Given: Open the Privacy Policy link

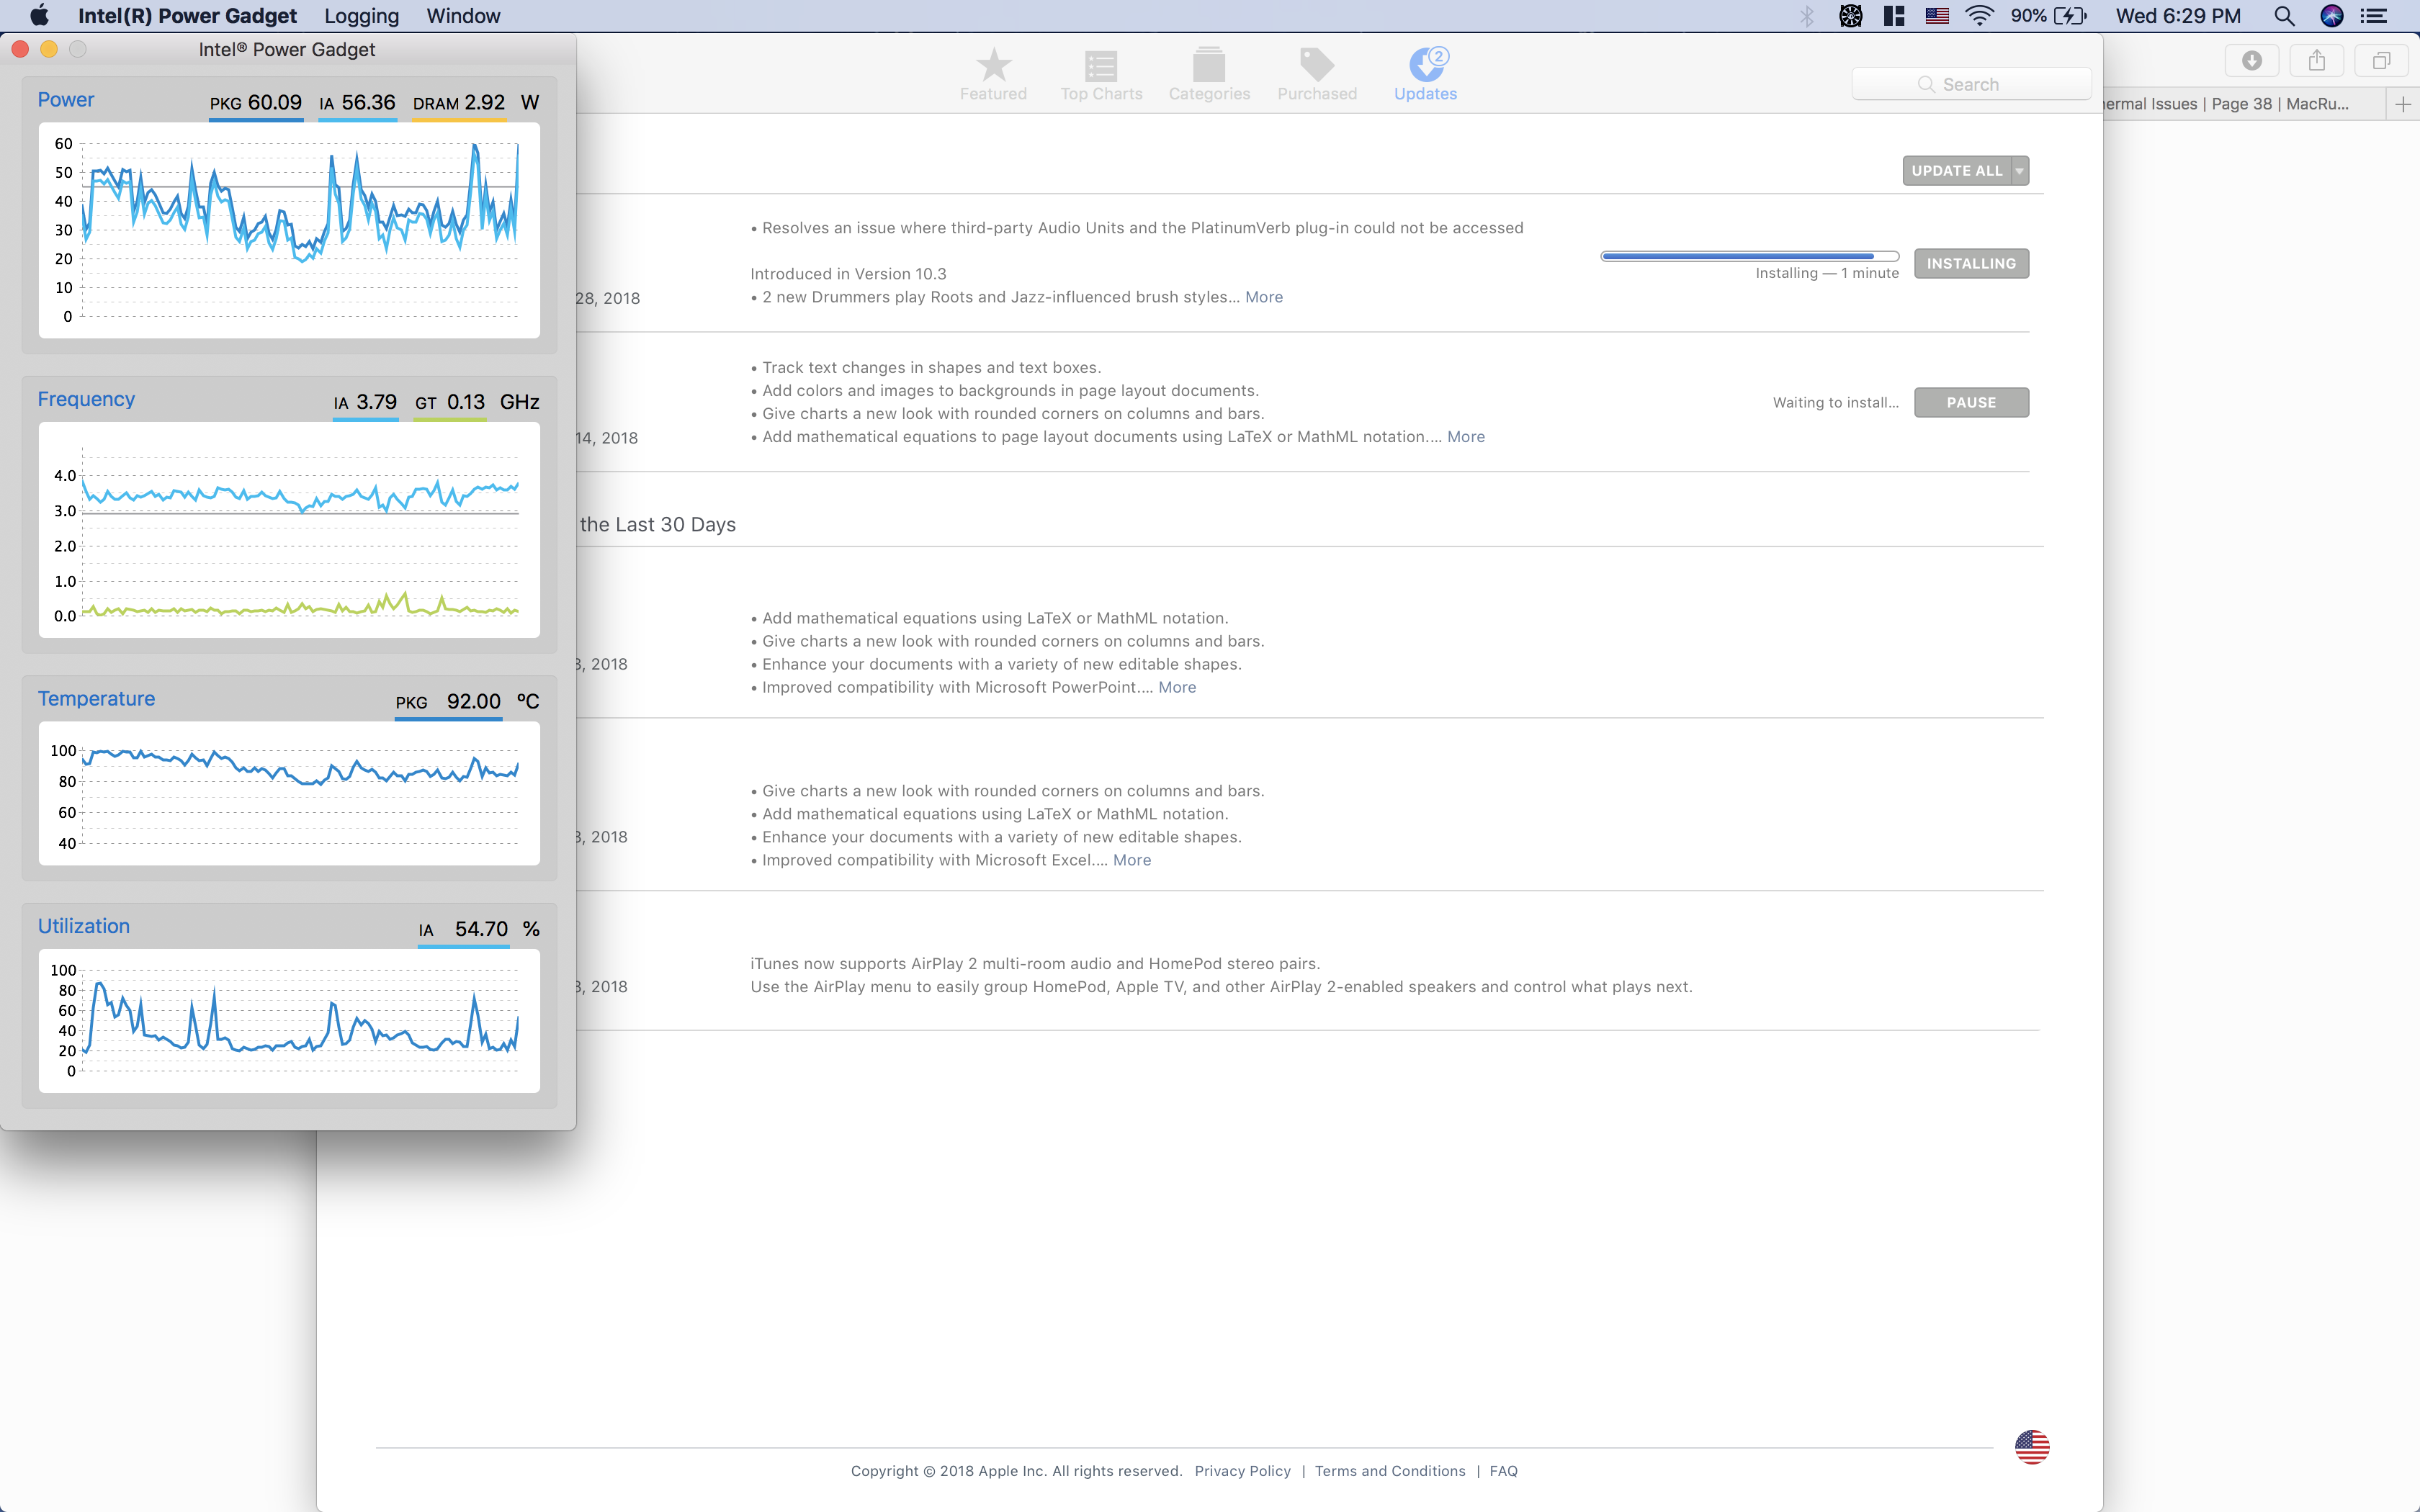Looking at the screenshot, I should click(1242, 1471).
